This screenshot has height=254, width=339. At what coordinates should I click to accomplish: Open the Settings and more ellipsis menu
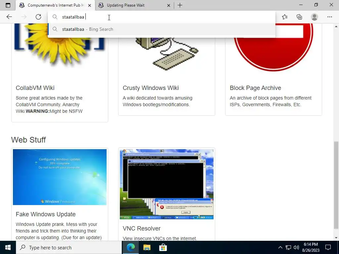329,17
